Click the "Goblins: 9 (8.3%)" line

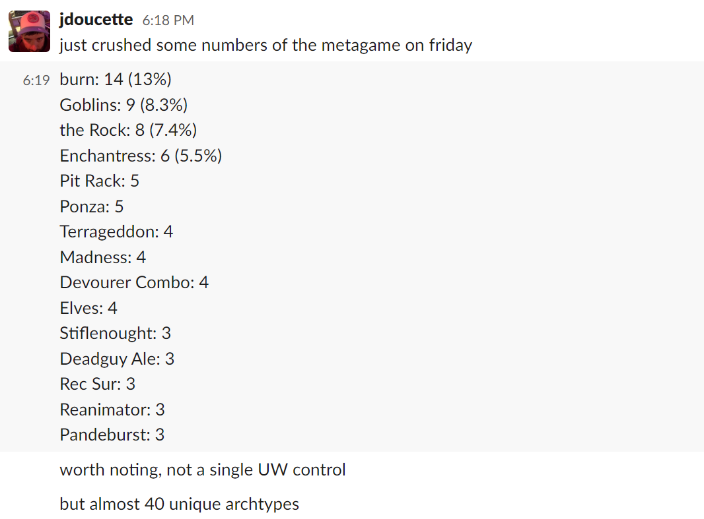pos(123,105)
